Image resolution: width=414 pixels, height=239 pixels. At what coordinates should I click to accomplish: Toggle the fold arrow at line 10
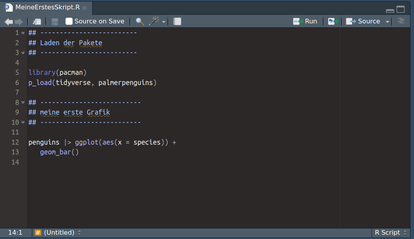click(23, 122)
